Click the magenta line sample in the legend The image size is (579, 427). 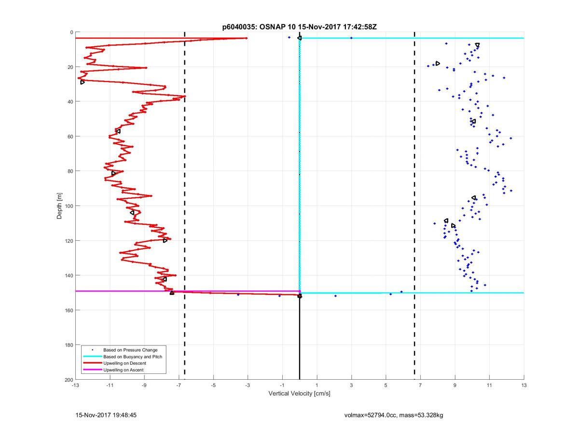tap(92, 370)
